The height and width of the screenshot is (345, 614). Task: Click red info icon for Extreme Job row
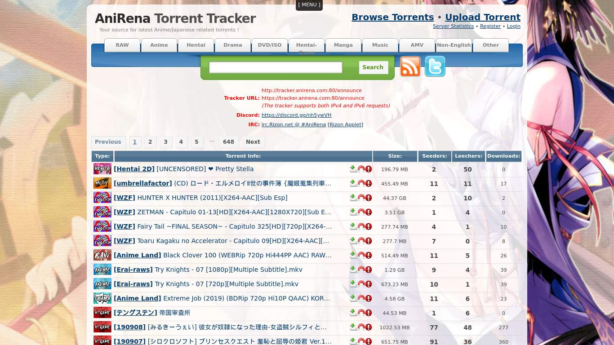pyautogui.click(x=369, y=298)
